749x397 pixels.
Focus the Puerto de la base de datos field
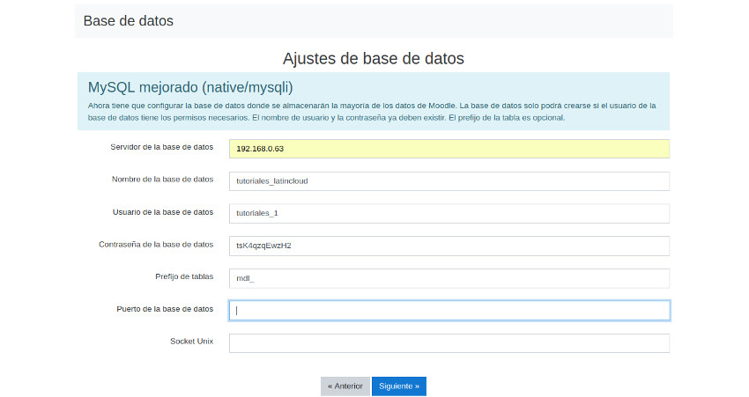[449, 311]
